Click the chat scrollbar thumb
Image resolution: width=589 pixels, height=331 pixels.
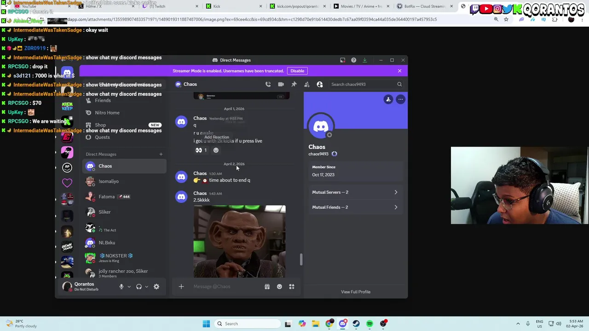point(301,259)
